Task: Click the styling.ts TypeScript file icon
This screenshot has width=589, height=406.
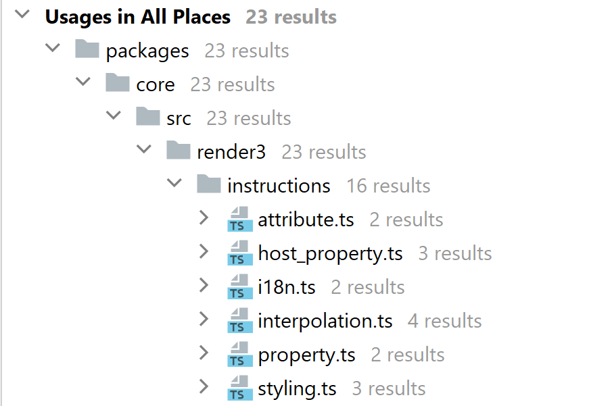Action: [239, 388]
